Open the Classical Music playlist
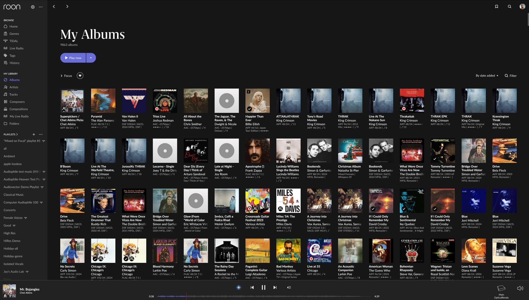529x300 pixels. coord(14,195)
